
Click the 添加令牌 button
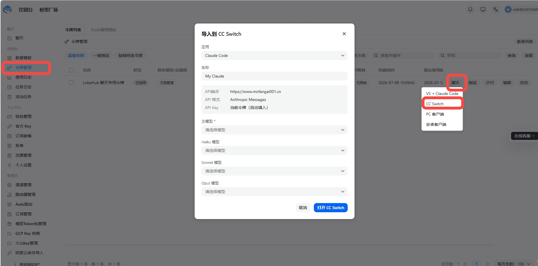coord(76,55)
